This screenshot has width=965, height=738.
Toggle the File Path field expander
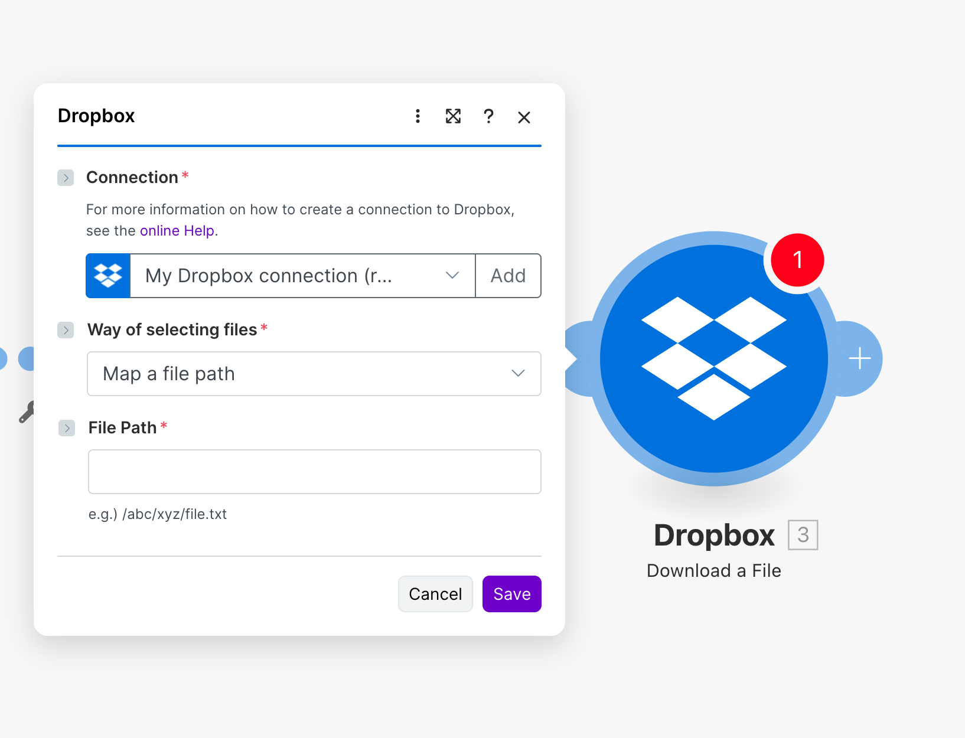pos(67,428)
